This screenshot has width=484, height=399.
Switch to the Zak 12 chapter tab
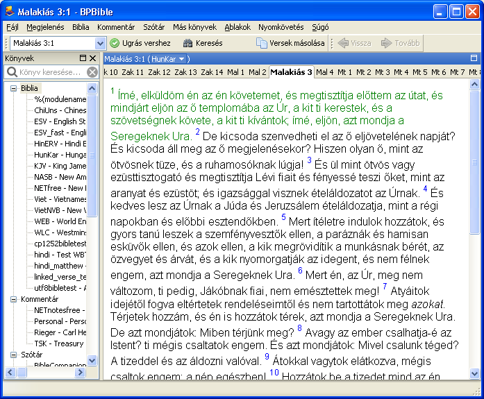pos(159,72)
